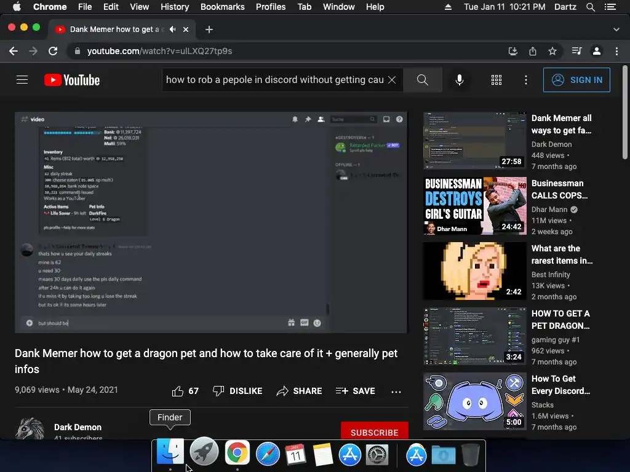Open Finder from the Dock
Image resolution: width=630 pixels, height=472 pixels.
[170, 452]
